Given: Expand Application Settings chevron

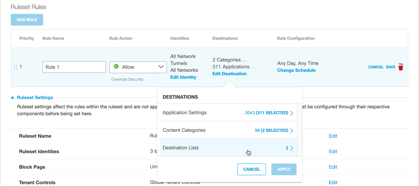Looking at the screenshot, I should pyautogui.click(x=292, y=113).
